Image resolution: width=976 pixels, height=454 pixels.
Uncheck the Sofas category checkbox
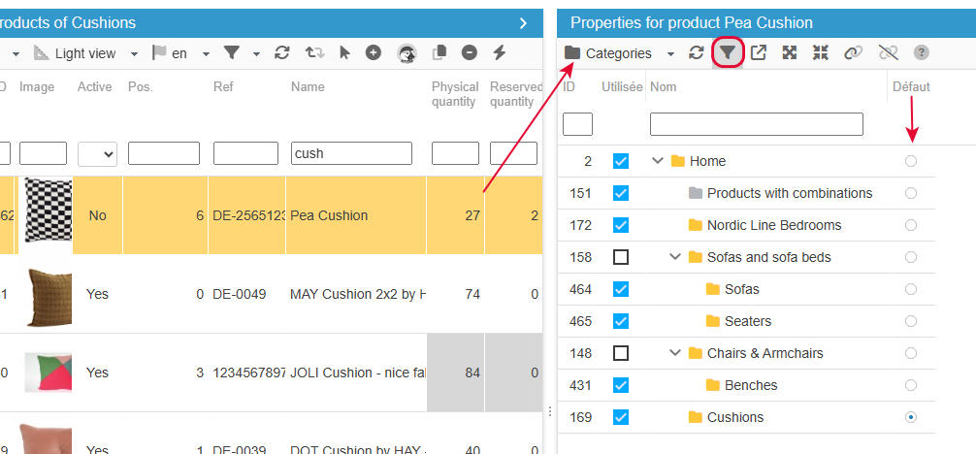[621, 289]
